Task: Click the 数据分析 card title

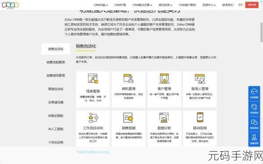Action: tap(164, 128)
